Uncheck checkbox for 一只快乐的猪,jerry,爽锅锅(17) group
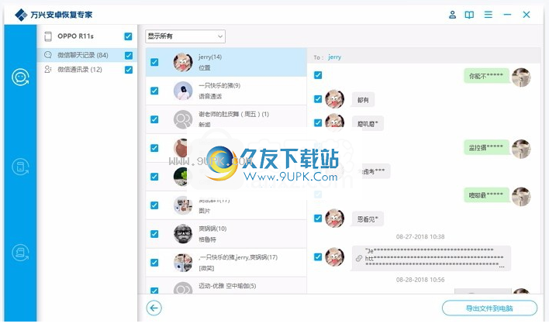Viewport: 549px width, 327px height. 154,263
